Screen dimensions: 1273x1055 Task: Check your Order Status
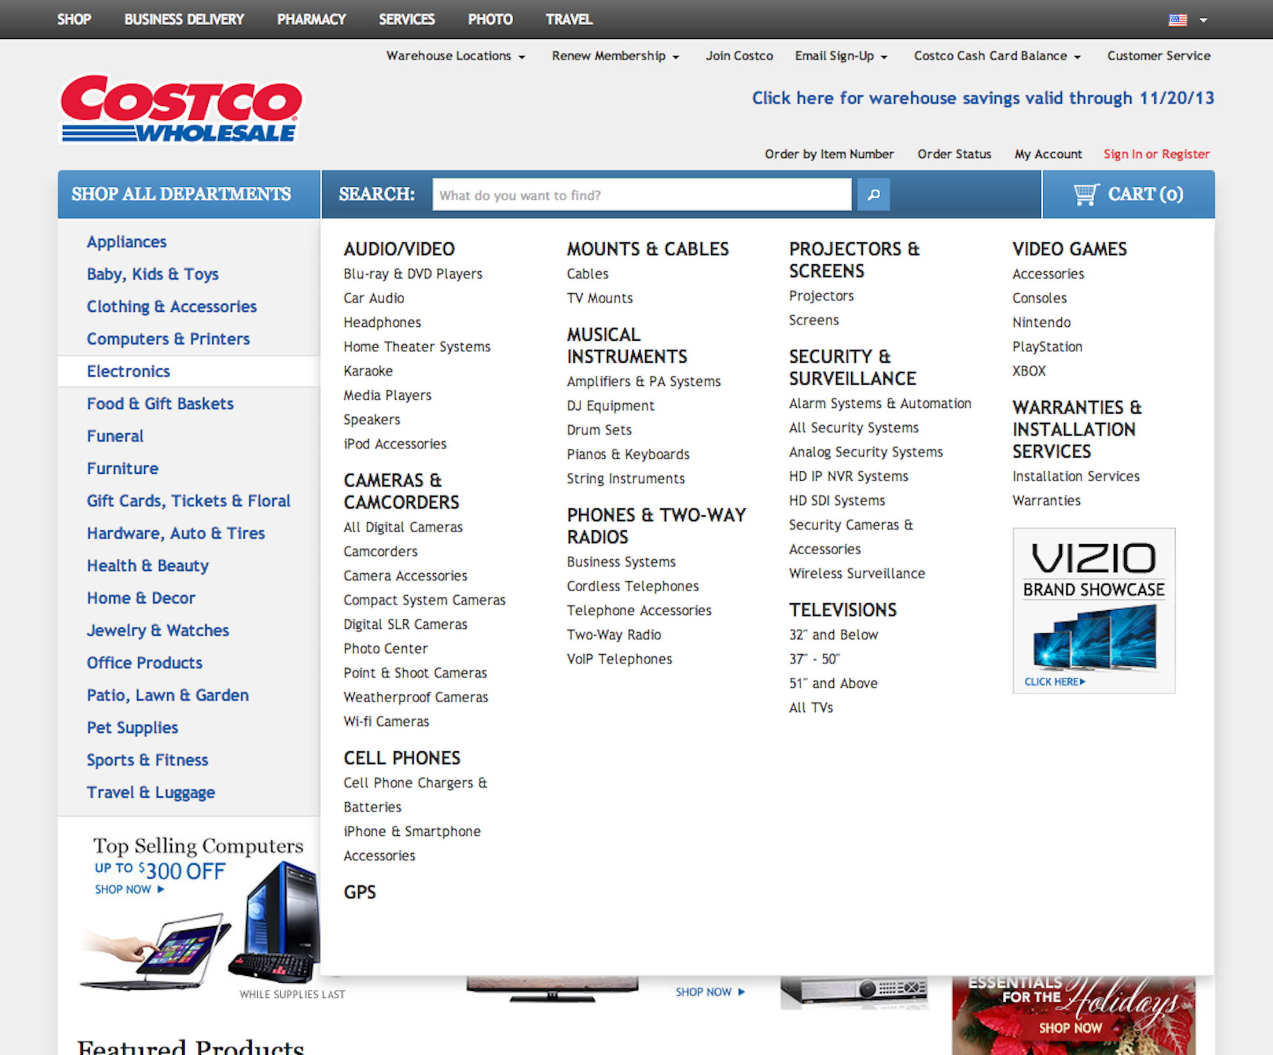954,154
